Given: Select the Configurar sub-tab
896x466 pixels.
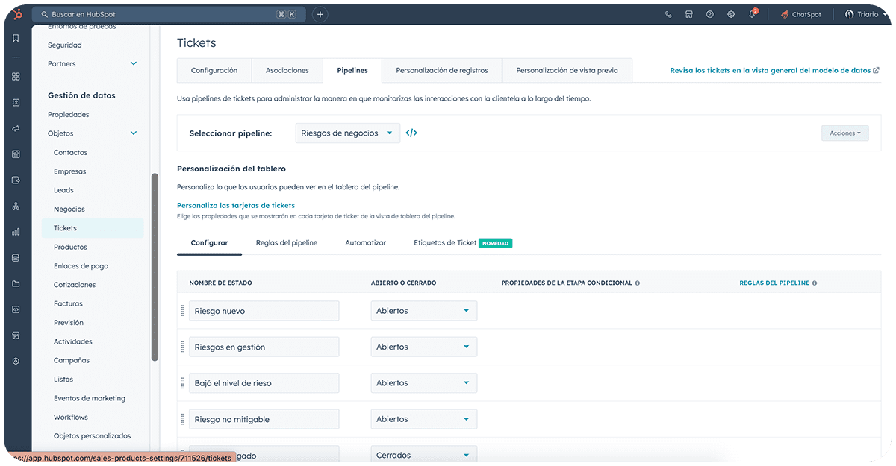Looking at the screenshot, I should coord(209,242).
